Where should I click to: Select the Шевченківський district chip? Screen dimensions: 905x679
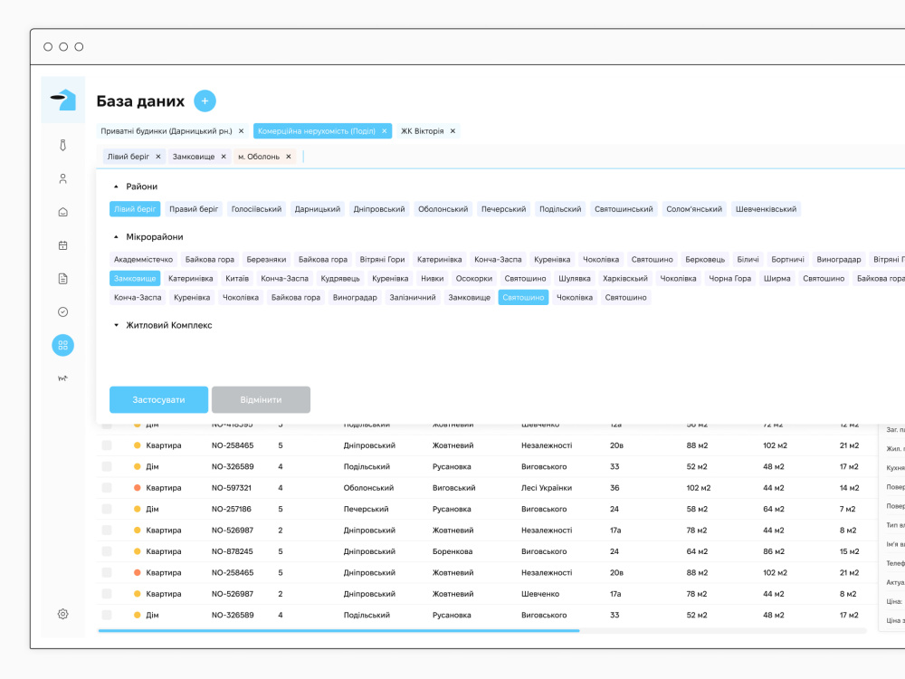(x=766, y=209)
